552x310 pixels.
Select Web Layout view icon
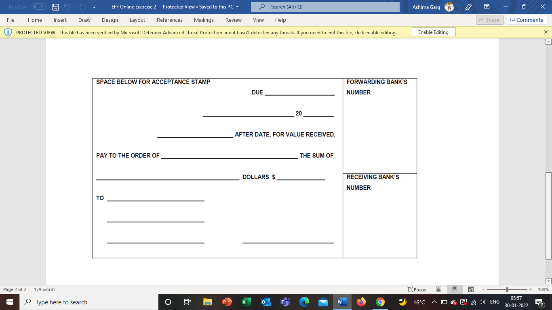[x=471, y=289]
